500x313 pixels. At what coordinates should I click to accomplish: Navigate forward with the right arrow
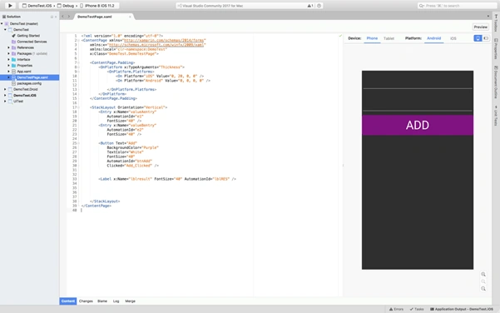pyautogui.click(x=69, y=17)
